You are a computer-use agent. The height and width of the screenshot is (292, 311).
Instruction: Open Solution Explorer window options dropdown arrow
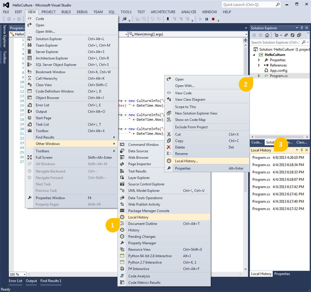coord(297,28)
